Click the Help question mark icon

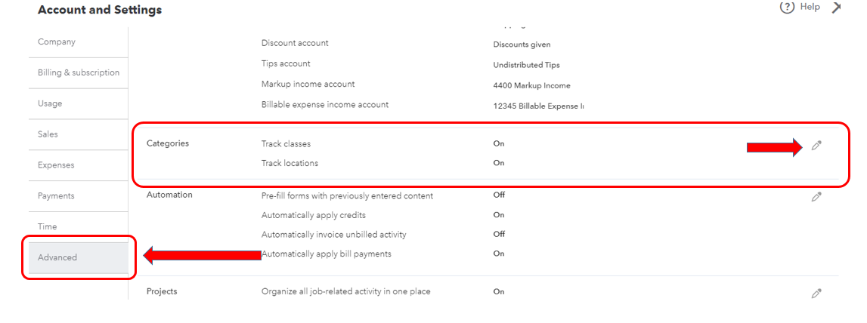click(788, 8)
